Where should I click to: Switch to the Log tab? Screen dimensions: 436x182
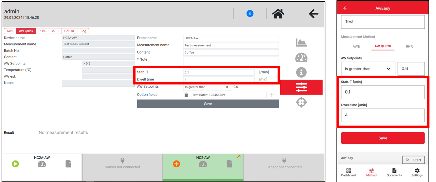pos(83,31)
